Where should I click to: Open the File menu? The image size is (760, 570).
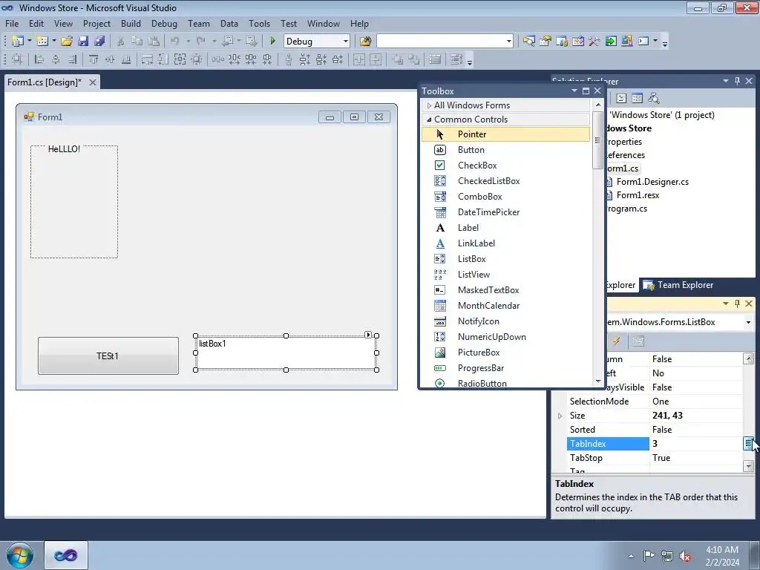pyautogui.click(x=12, y=23)
